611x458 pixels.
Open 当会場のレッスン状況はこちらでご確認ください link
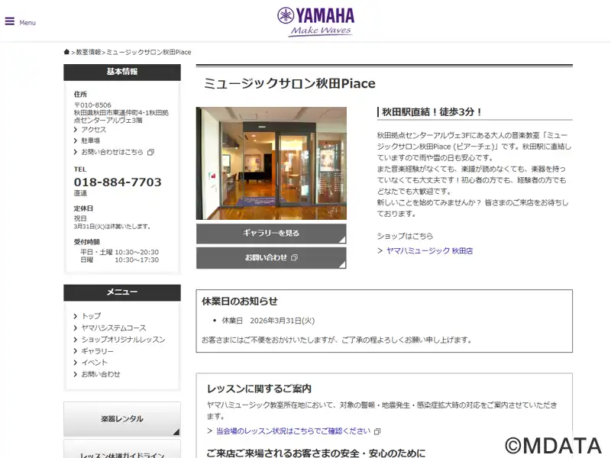pos(293,431)
